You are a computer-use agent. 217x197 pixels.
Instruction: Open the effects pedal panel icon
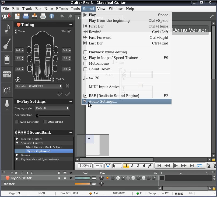tap(7, 59)
